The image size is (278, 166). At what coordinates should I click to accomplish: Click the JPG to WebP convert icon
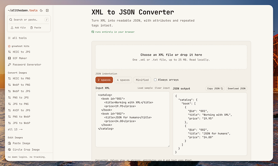[9, 123]
